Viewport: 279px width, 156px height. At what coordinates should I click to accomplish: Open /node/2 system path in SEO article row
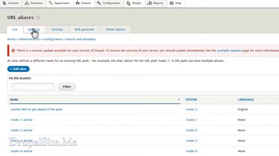(x=191, y=109)
